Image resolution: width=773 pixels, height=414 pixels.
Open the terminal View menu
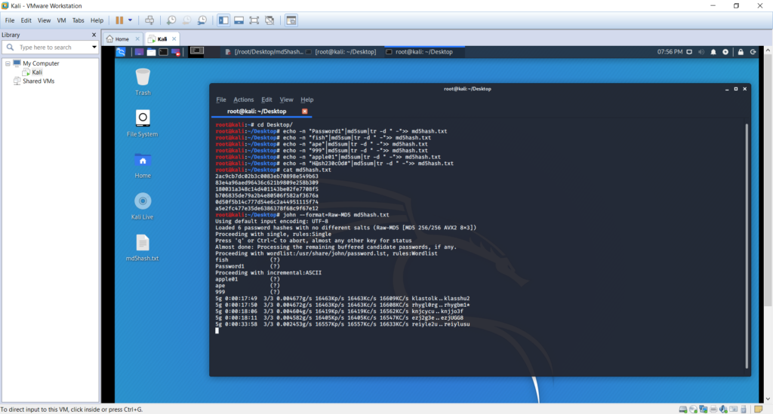tap(286, 100)
